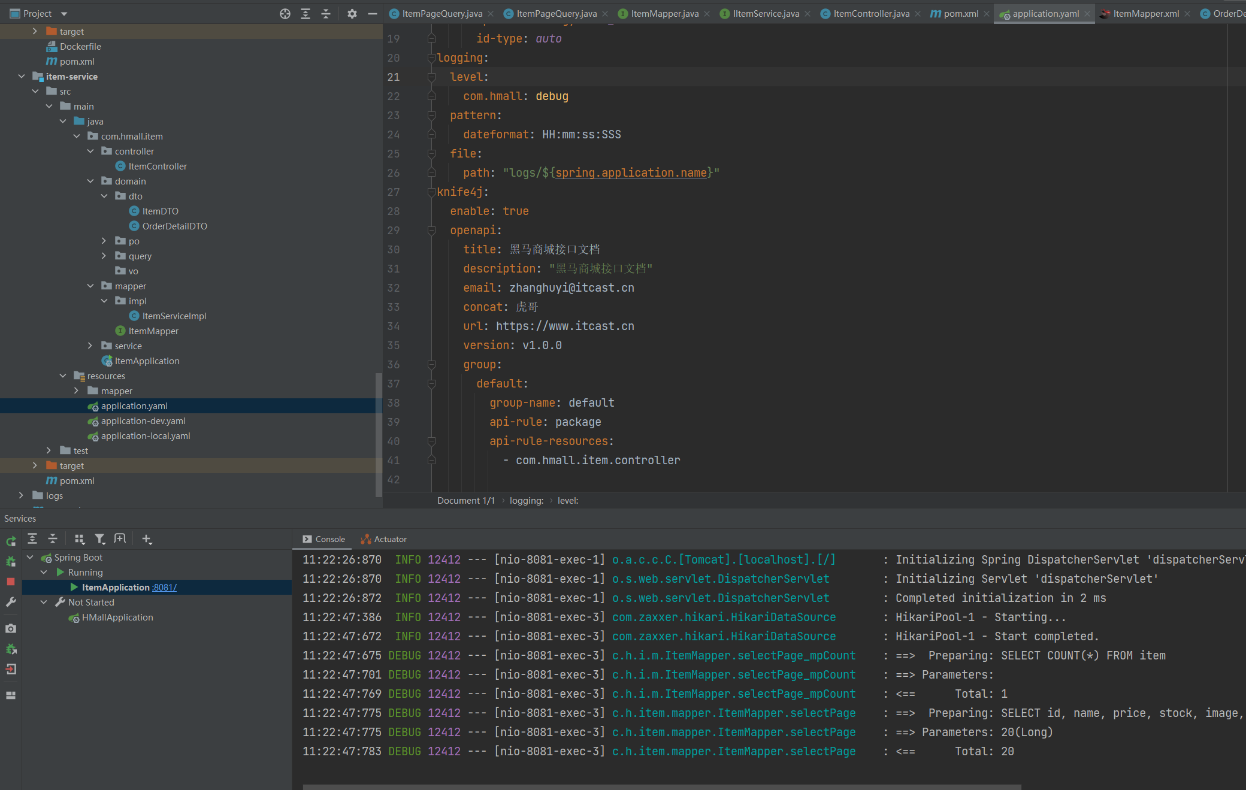Collapse the com.hmall.item package

coord(77,137)
